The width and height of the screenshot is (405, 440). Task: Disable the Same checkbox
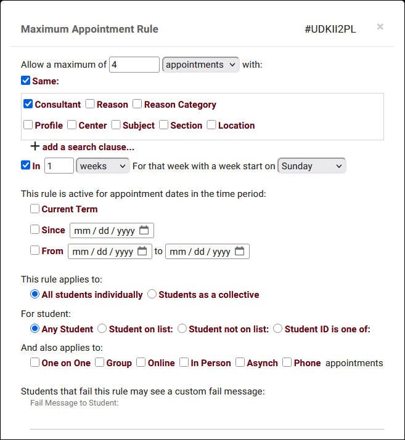25,80
